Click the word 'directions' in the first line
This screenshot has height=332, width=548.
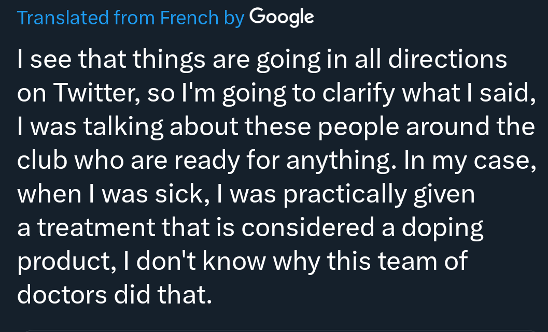(x=448, y=60)
